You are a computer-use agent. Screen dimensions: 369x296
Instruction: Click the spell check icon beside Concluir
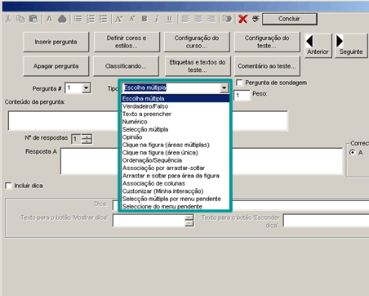click(x=256, y=19)
